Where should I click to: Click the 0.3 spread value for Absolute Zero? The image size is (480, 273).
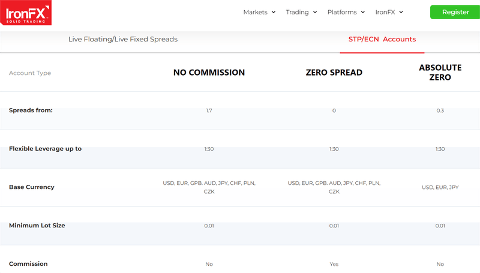(440, 110)
